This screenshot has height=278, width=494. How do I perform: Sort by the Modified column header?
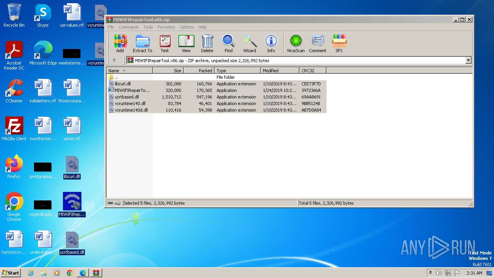pos(280,71)
